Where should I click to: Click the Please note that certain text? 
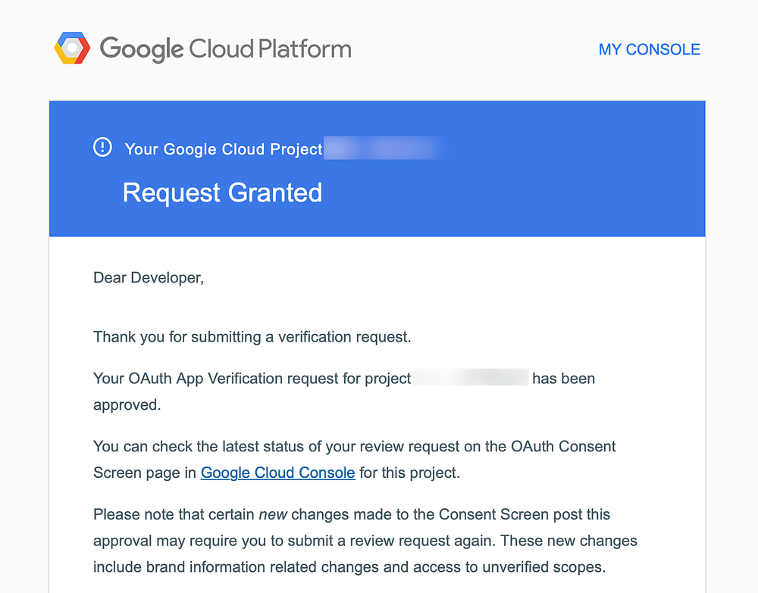coord(174,514)
